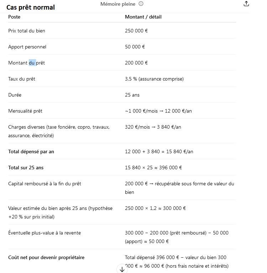The image size is (267, 273).
Task: Click the Apport personnel row label
Action: pos(27,47)
